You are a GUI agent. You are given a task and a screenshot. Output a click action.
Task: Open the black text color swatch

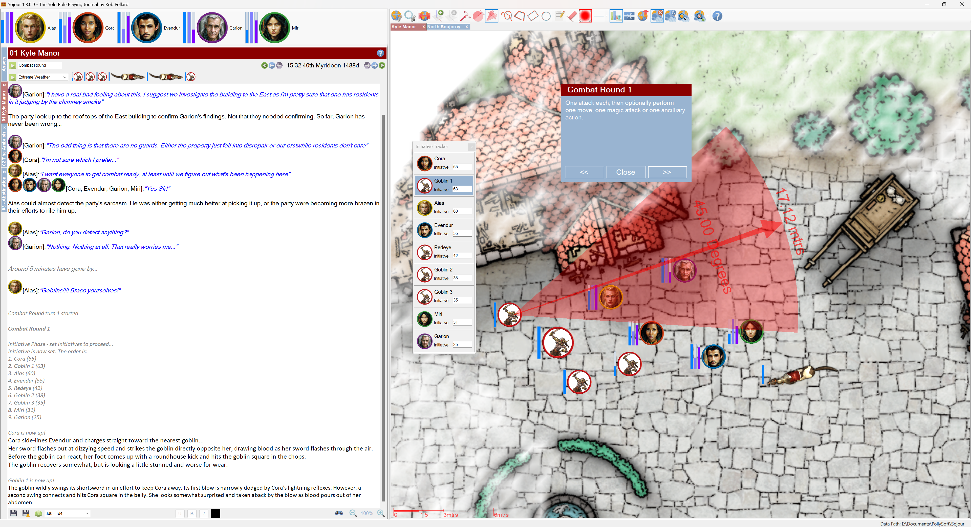[215, 513]
